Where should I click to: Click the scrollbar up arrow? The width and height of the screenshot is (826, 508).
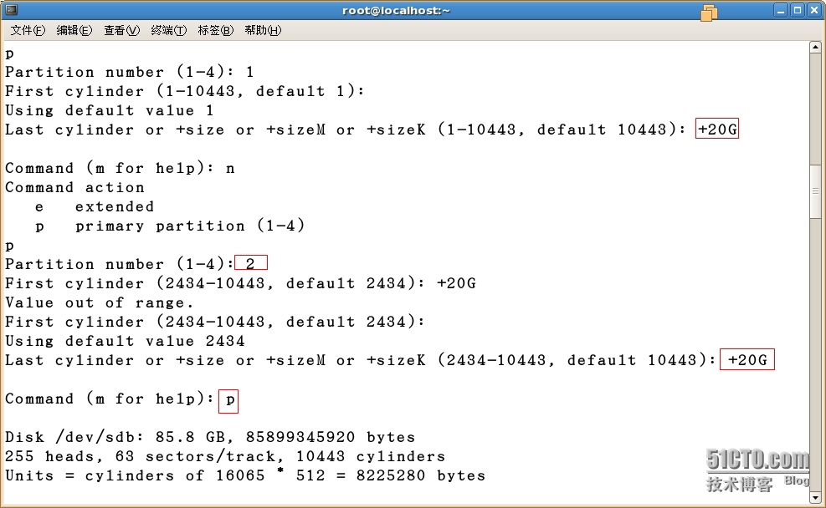[815, 48]
